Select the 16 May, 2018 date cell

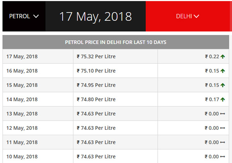pyautogui.click(x=22, y=71)
